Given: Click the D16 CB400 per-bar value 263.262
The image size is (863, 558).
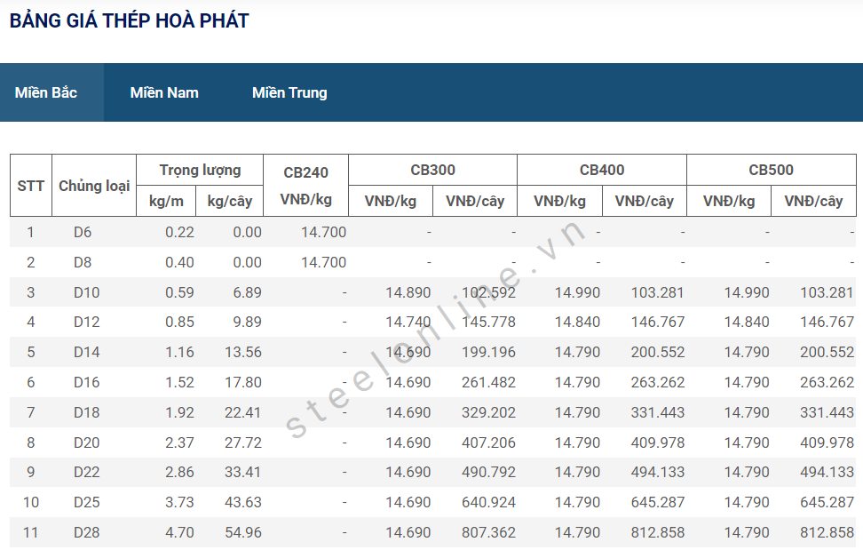Looking at the screenshot, I should [658, 382].
